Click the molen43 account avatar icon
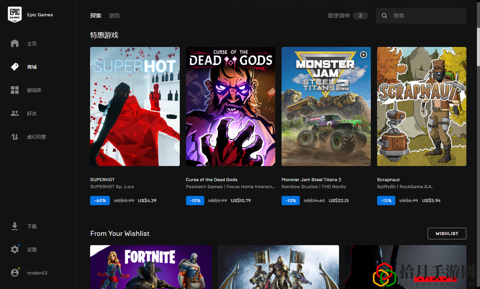Image resolution: width=480 pixels, height=289 pixels. [15, 273]
